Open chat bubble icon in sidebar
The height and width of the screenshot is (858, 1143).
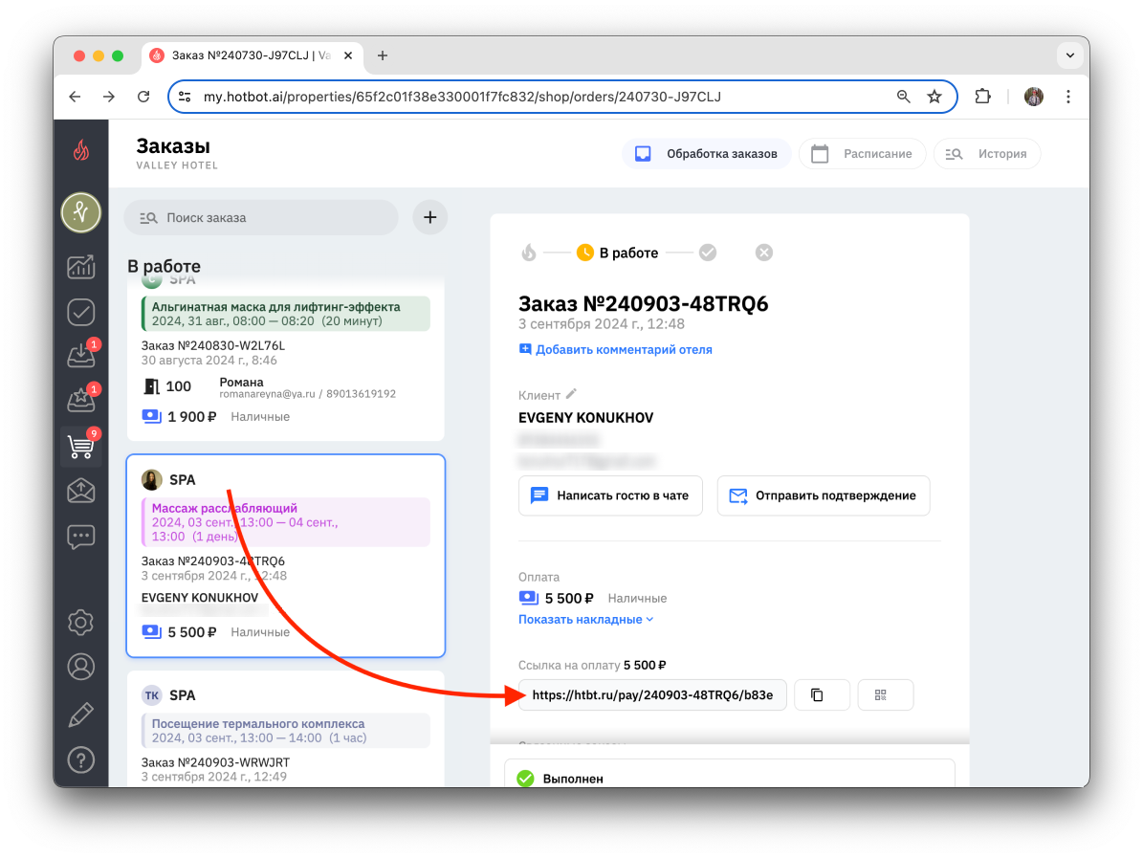pos(81,537)
